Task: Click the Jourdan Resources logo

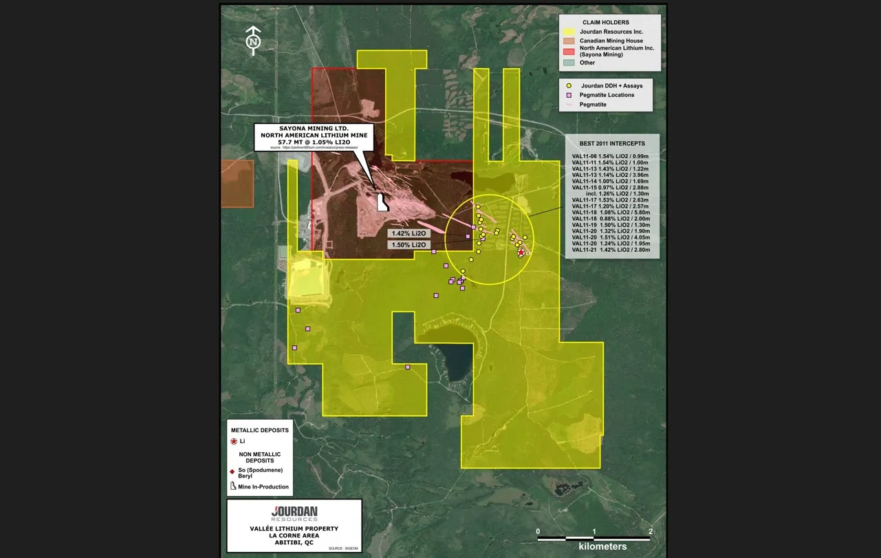Action: (x=294, y=513)
